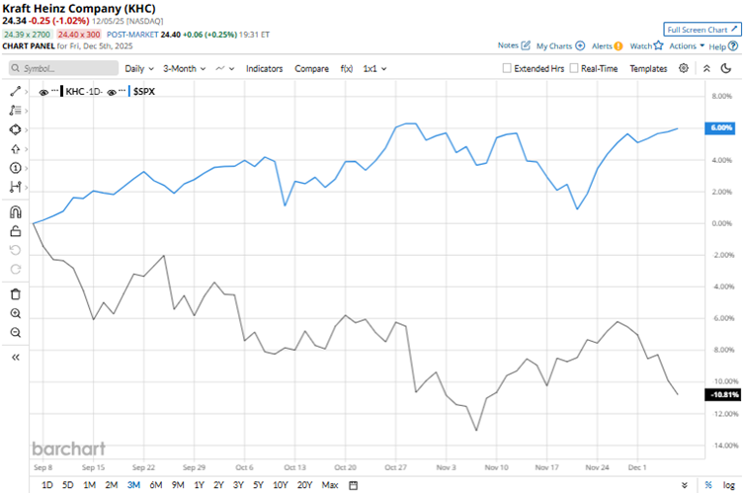Toggle $SPX series visibility eye

point(112,93)
